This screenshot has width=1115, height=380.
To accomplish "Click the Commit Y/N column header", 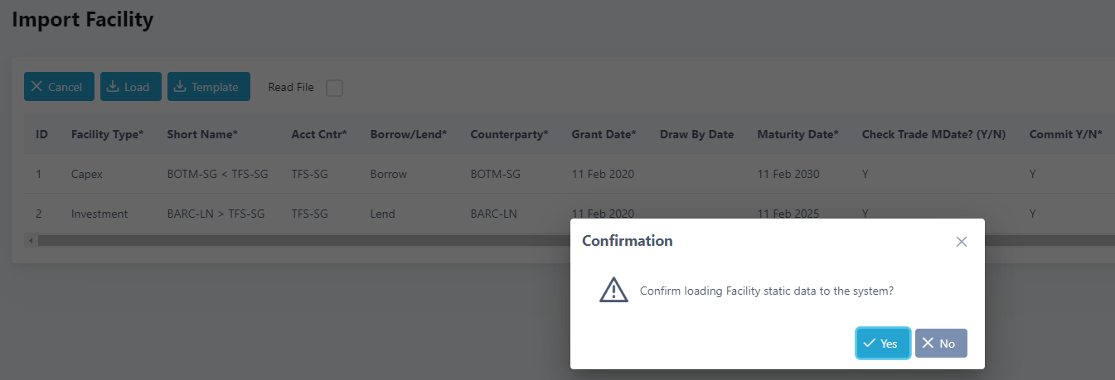I will 1065,134.
